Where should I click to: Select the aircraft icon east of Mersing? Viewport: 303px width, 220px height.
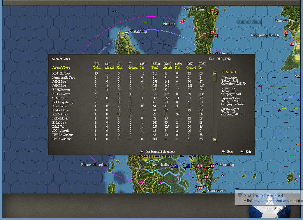[223, 175]
